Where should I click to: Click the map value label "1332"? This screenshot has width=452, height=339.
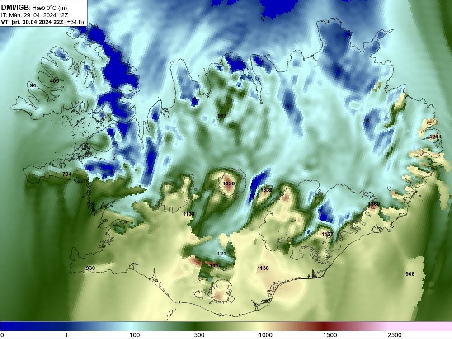tap(266, 190)
